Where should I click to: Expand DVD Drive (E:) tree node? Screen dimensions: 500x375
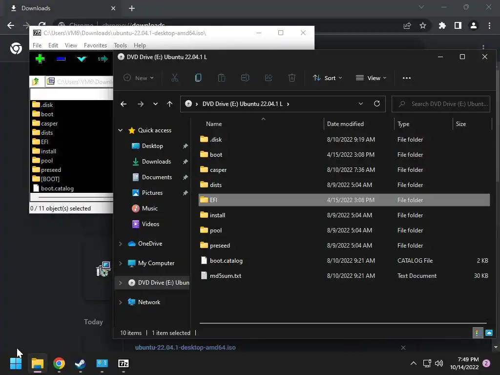[x=121, y=283]
